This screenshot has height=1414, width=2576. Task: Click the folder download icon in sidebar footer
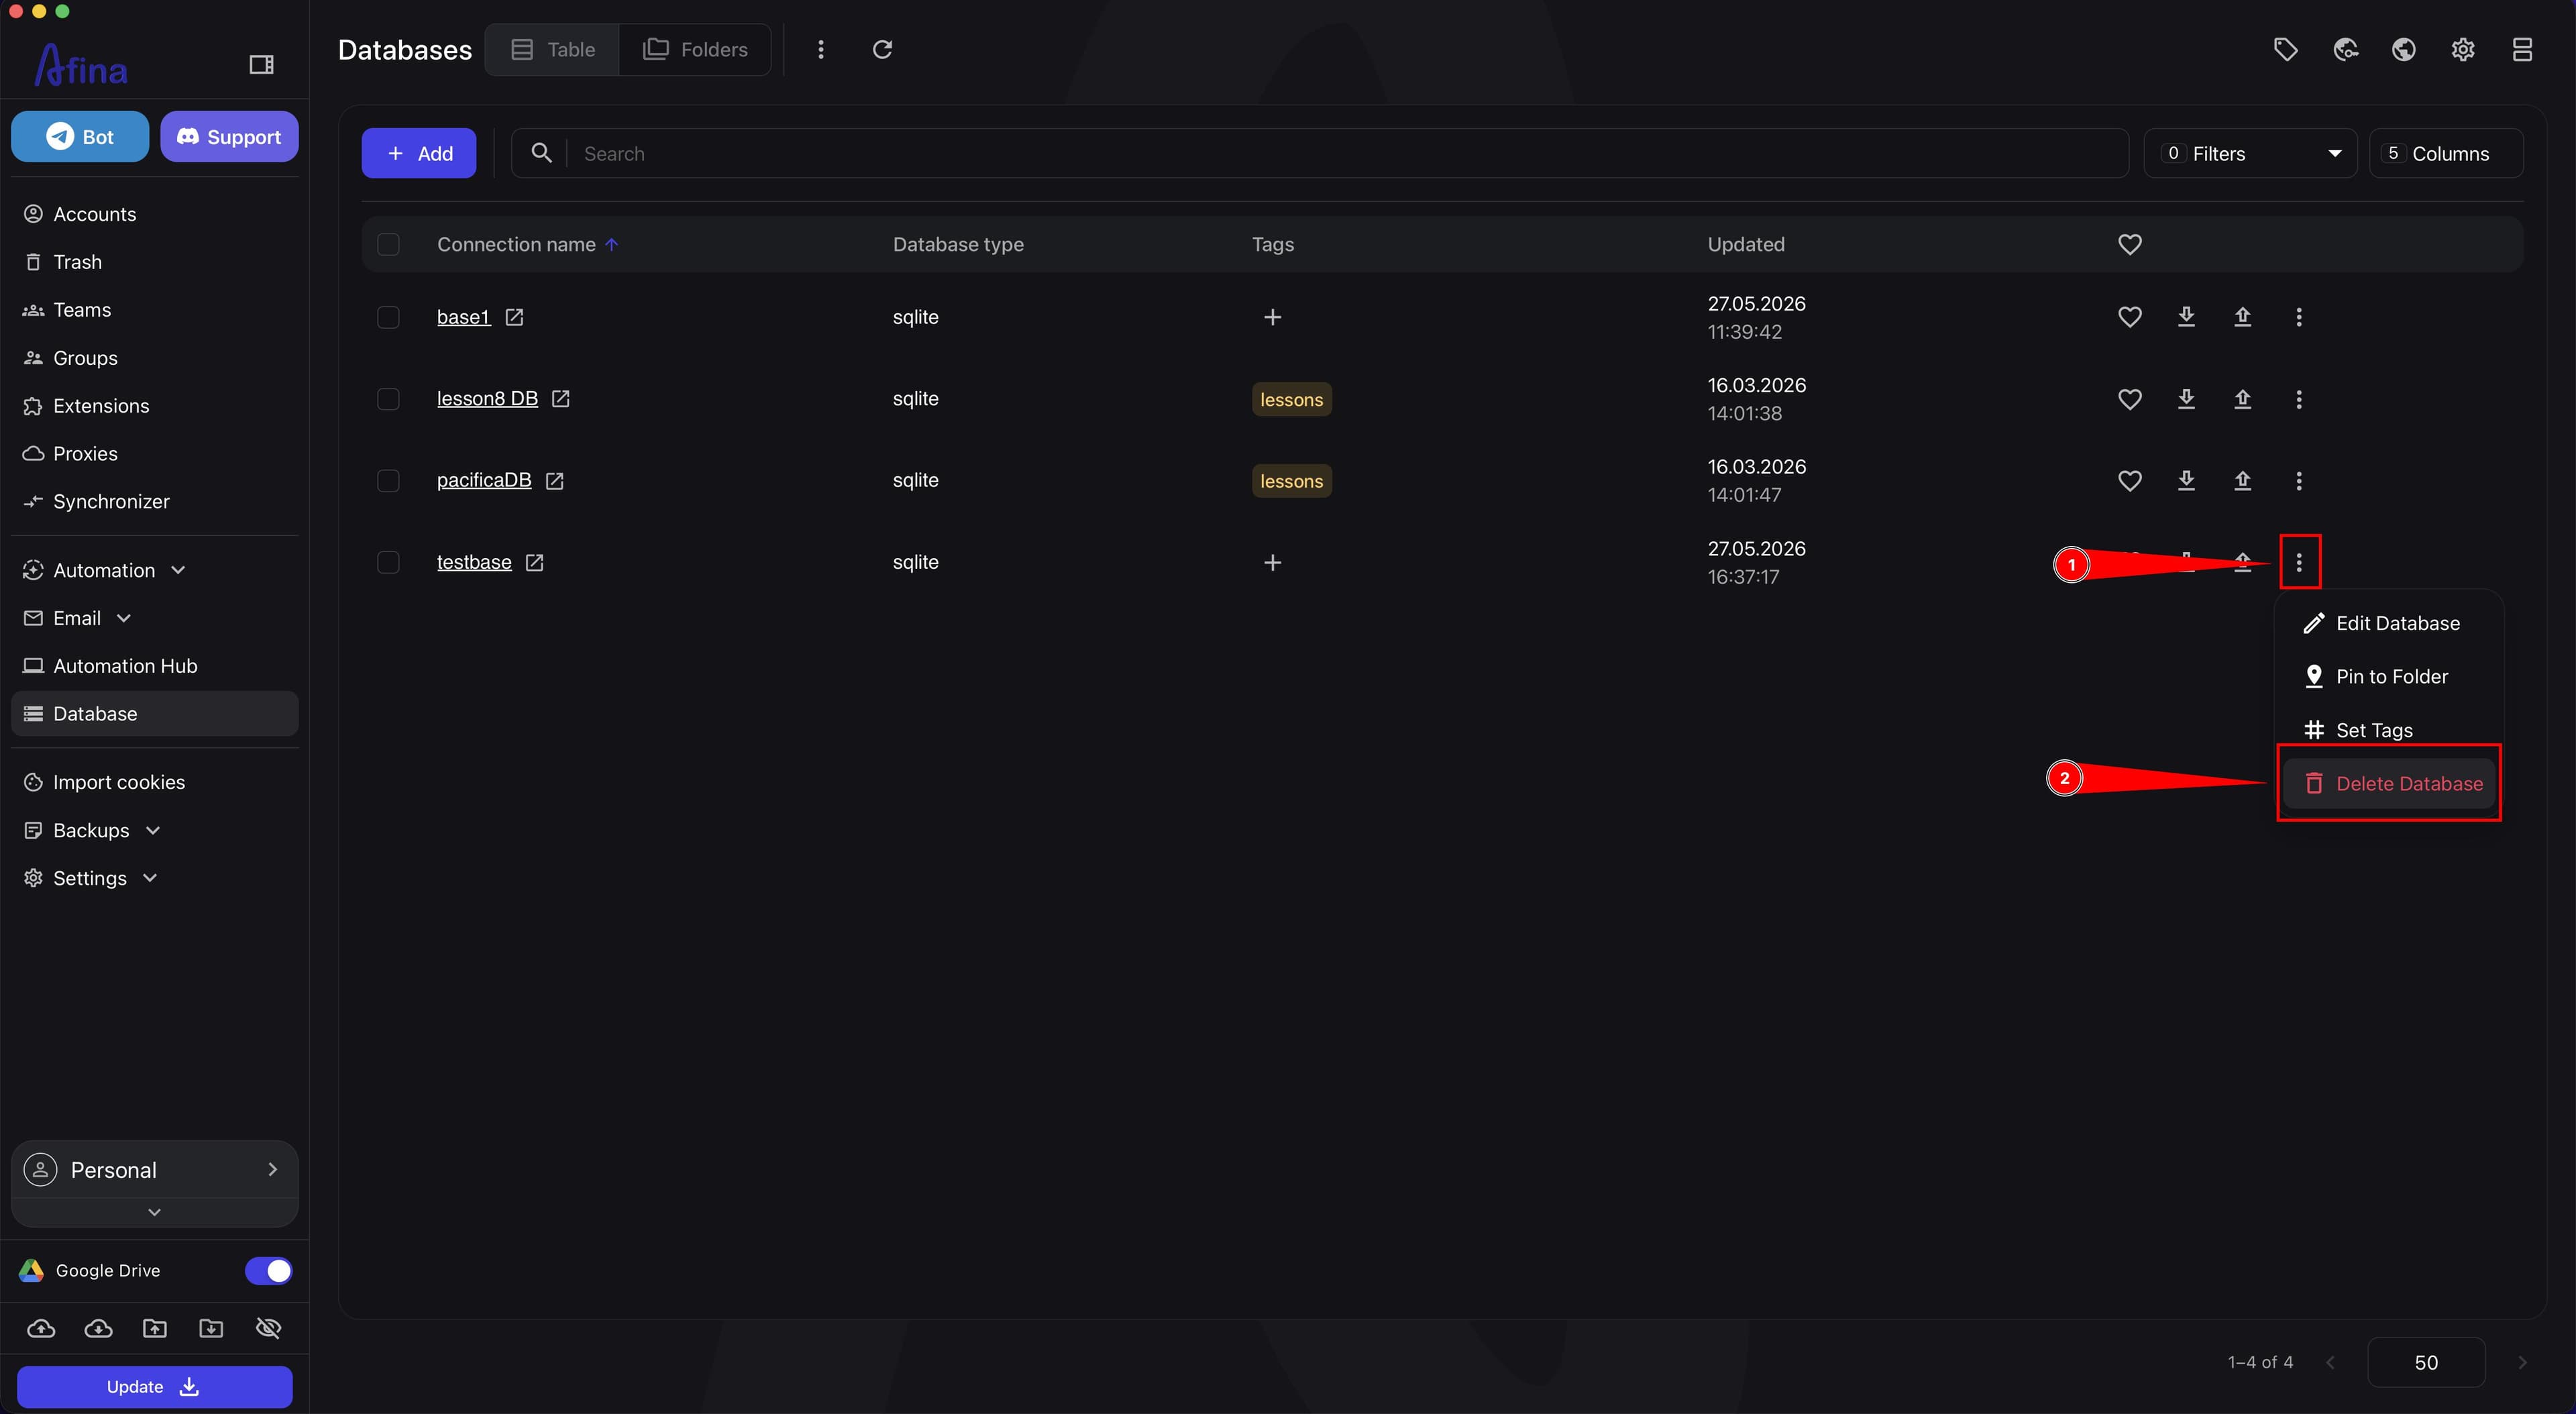pos(211,1329)
